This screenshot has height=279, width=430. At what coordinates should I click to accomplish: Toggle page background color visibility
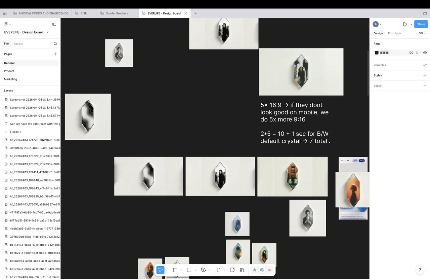point(425,53)
